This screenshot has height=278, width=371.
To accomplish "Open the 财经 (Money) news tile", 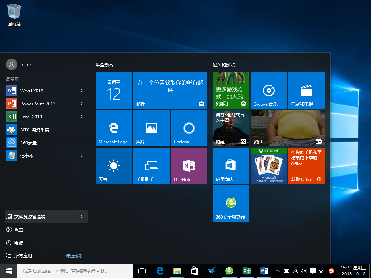I will coord(231,128).
